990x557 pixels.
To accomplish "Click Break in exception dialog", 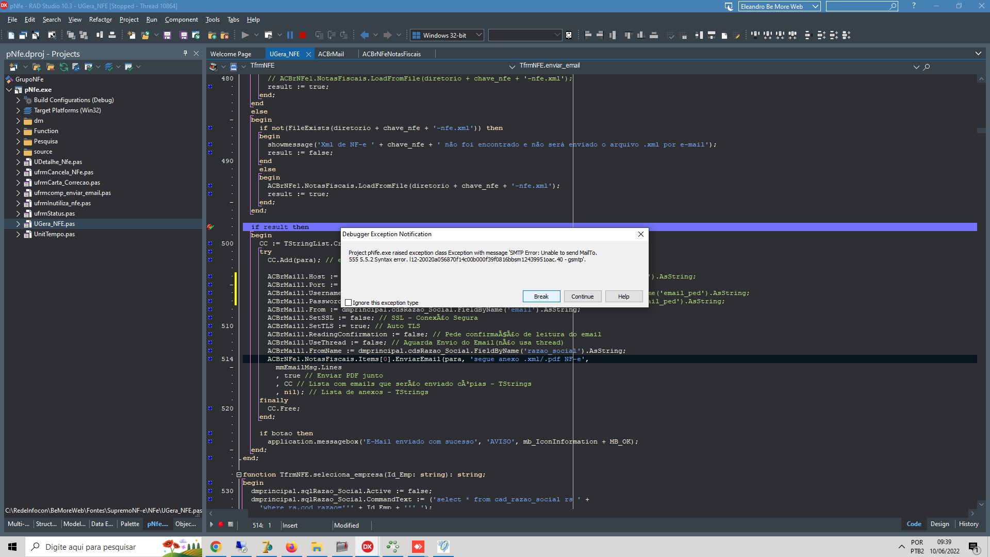I will (541, 297).
